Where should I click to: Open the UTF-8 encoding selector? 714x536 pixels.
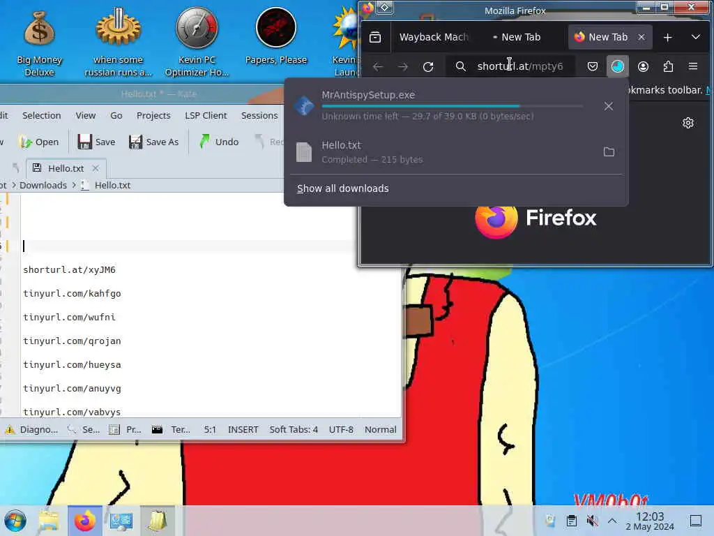340,429
